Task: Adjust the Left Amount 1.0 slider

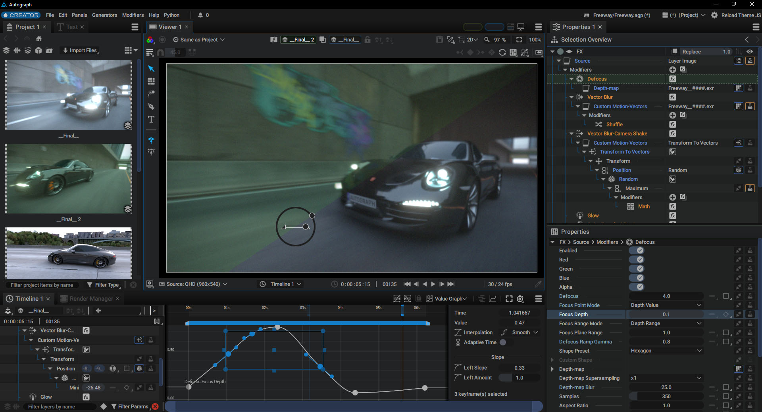Action: (x=519, y=378)
